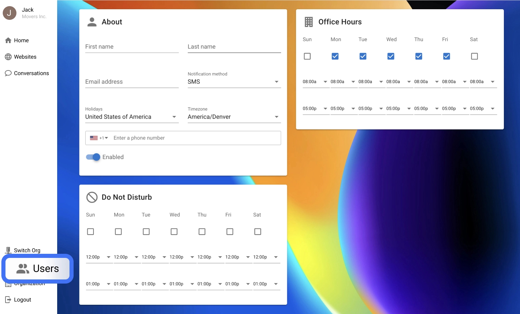Click the Conversations speech bubble icon

[8, 73]
